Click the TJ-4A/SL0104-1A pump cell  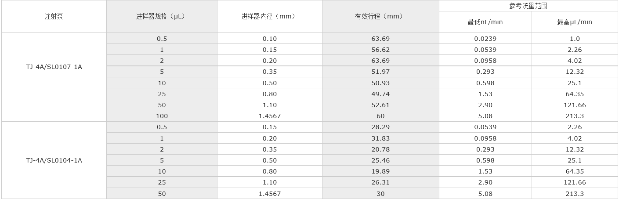point(54,160)
